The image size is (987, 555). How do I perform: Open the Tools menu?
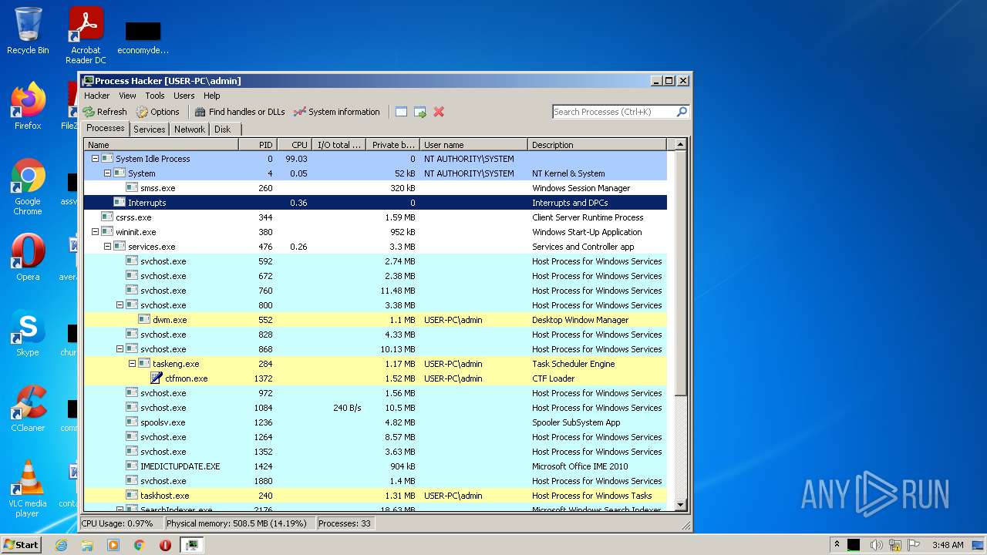(155, 96)
